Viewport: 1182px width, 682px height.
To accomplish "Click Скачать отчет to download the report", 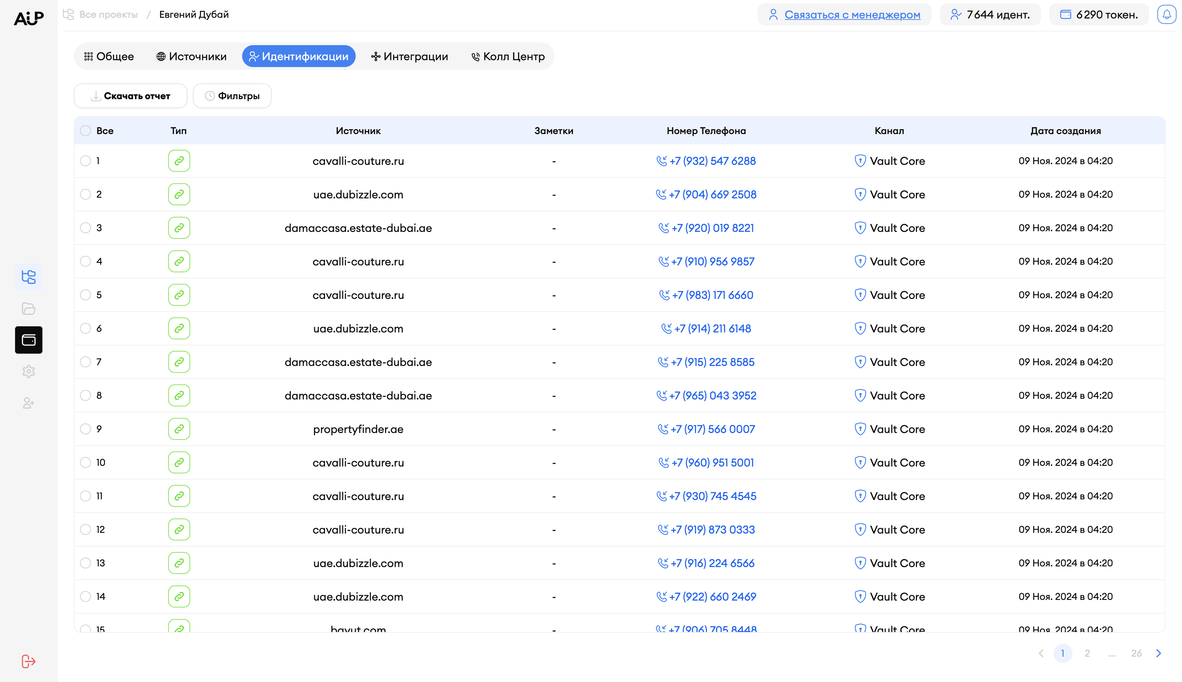I will point(130,95).
